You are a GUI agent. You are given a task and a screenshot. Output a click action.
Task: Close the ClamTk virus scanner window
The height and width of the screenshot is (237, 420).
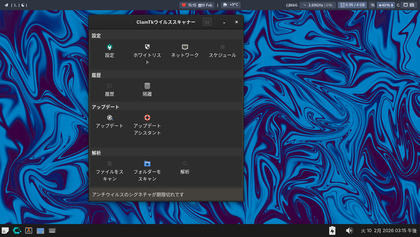coord(237,22)
